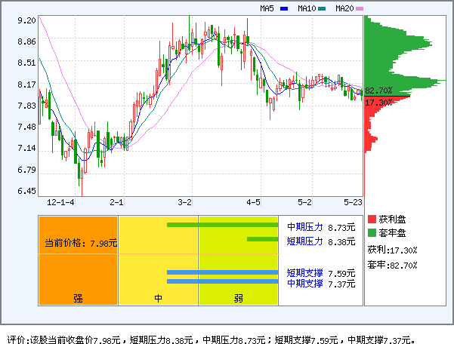Click the 5-23 date on x-axis

pos(353,202)
